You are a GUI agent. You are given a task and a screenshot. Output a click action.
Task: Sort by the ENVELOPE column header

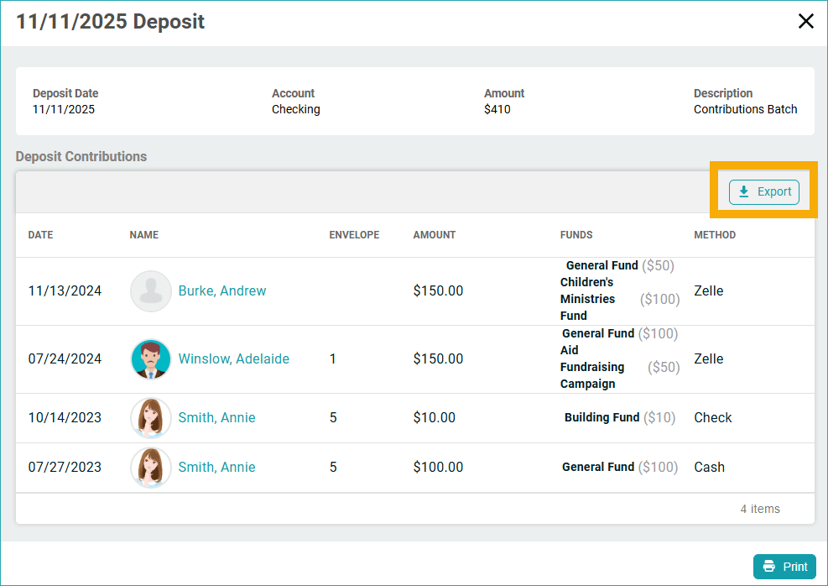(x=354, y=235)
